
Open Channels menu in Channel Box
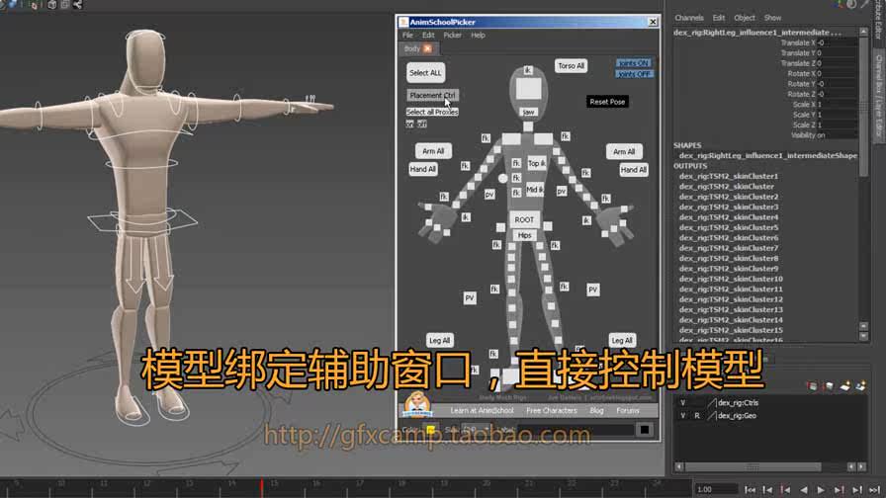pyautogui.click(x=689, y=18)
